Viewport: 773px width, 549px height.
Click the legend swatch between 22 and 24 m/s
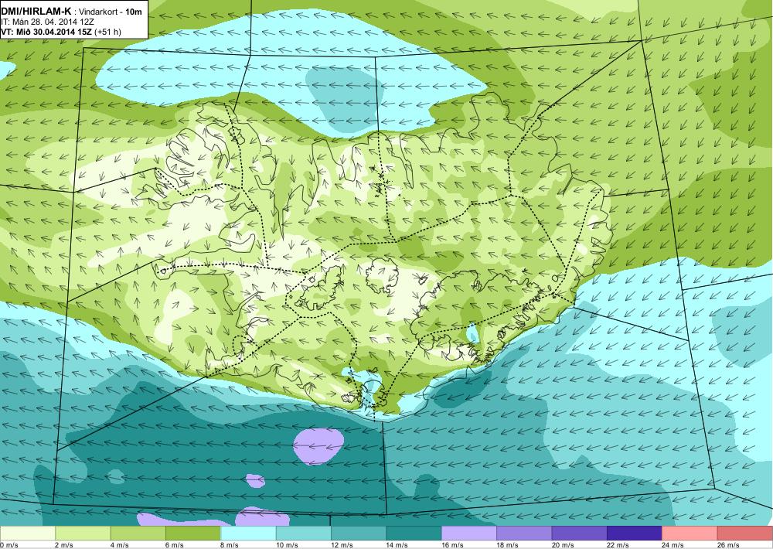[635, 534]
